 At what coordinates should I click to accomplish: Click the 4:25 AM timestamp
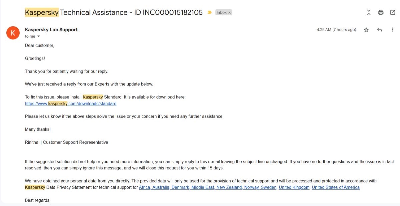click(x=336, y=30)
